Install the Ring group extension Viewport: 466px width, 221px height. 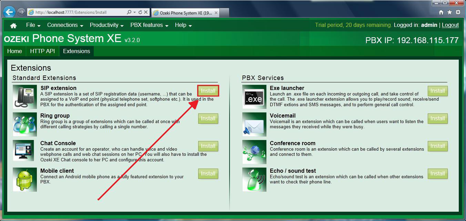coord(208,119)
